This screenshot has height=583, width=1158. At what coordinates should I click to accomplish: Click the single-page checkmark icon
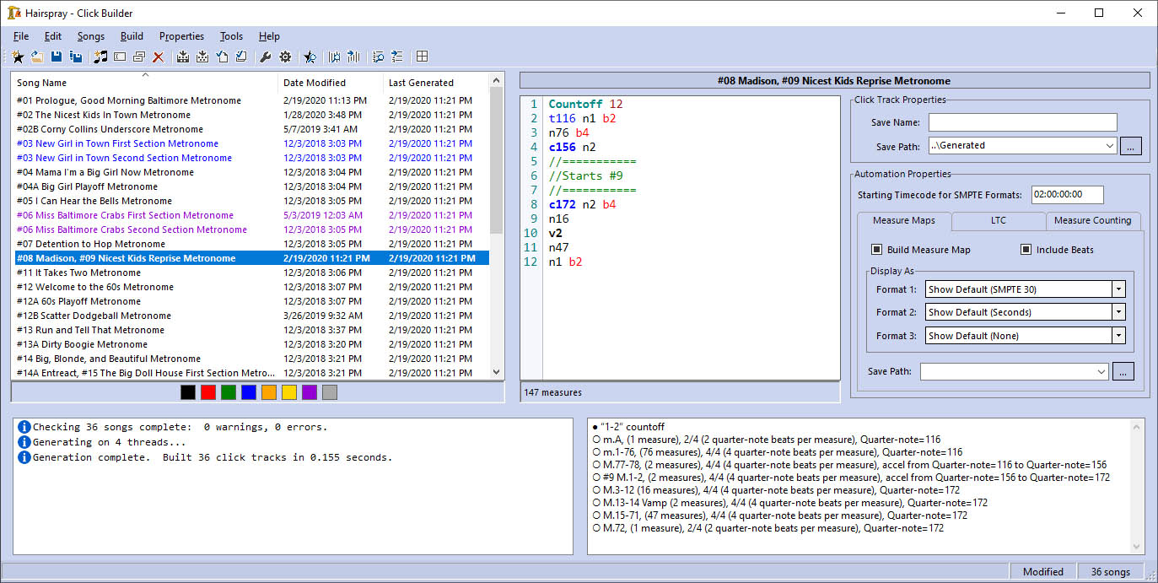[x=222, y=57]
